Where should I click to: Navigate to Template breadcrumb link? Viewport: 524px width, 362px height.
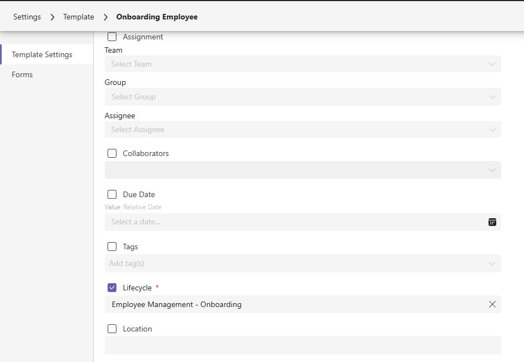tap(79, 17)
